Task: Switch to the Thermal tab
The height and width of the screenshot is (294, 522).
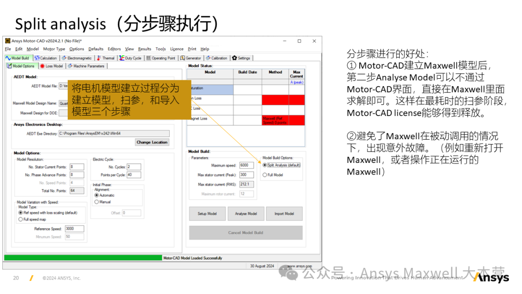Action: (105, 58)
